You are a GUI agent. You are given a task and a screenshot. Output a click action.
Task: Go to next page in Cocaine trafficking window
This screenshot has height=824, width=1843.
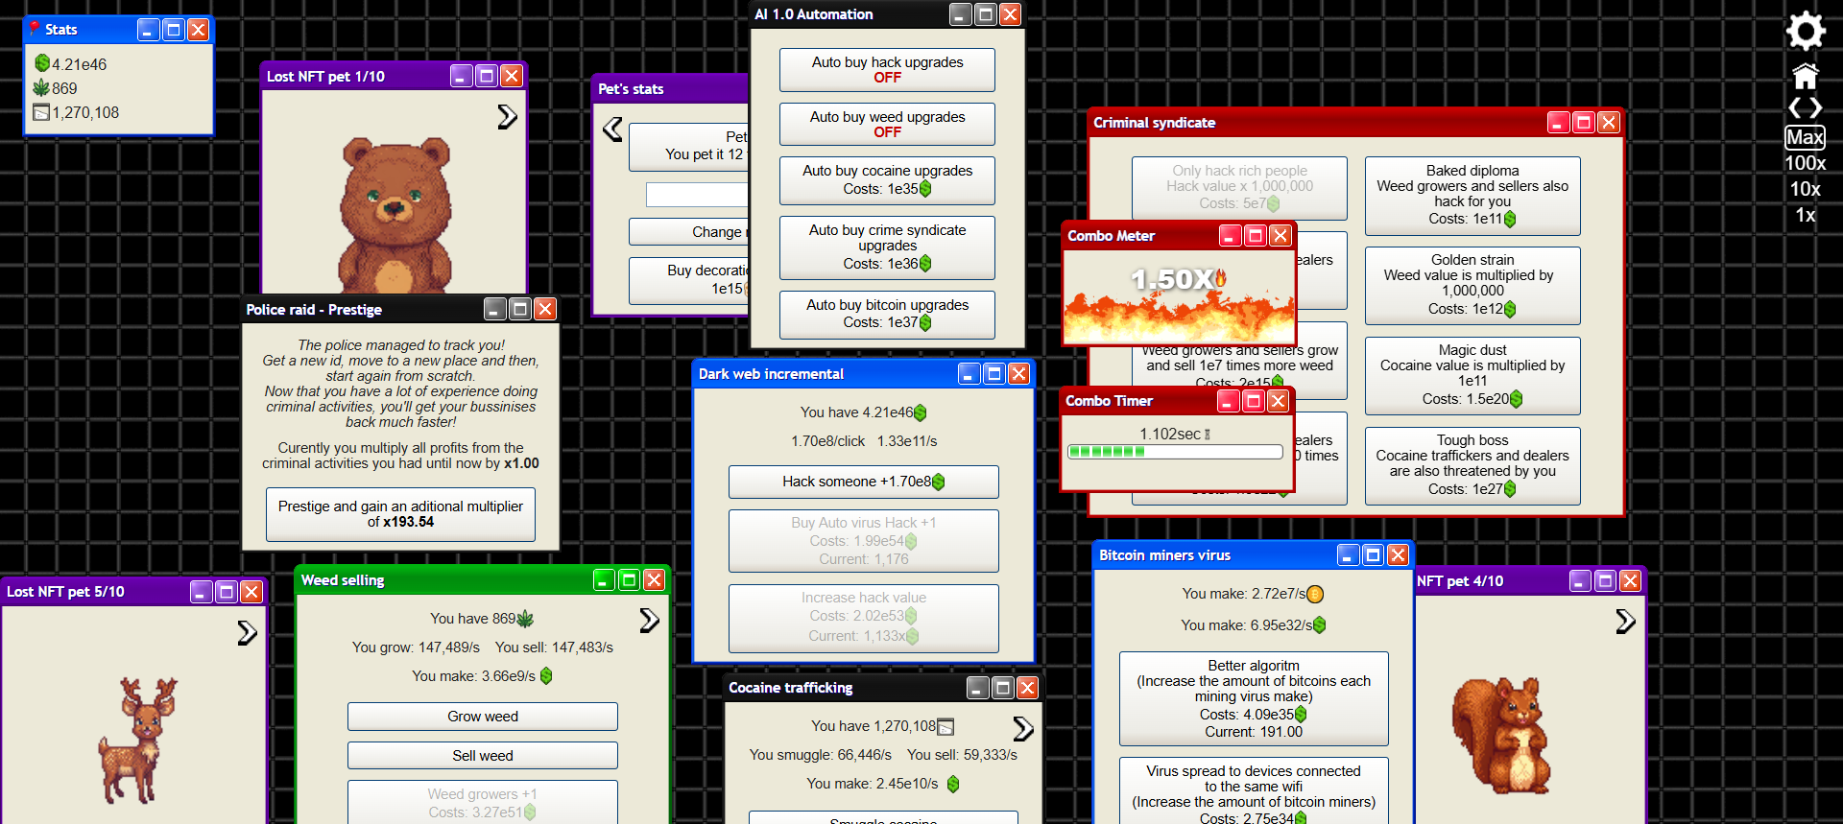click(x=1023, y=729)
